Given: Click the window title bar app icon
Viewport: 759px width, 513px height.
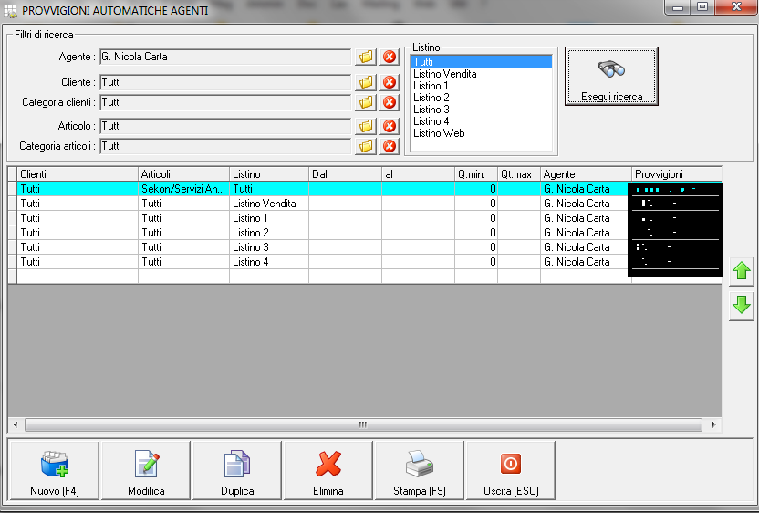Looking at the screenshot, I should 10,11.
